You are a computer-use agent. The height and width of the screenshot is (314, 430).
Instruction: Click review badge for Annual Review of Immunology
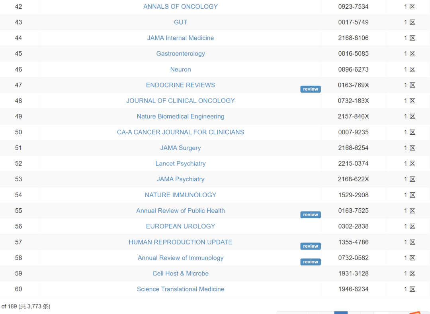tap(310, 262)
